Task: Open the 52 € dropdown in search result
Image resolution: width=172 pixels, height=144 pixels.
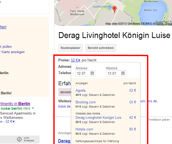Action: click(x=10, y=122)
